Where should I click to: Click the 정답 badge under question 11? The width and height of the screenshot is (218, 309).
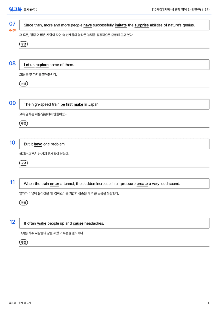23,203
